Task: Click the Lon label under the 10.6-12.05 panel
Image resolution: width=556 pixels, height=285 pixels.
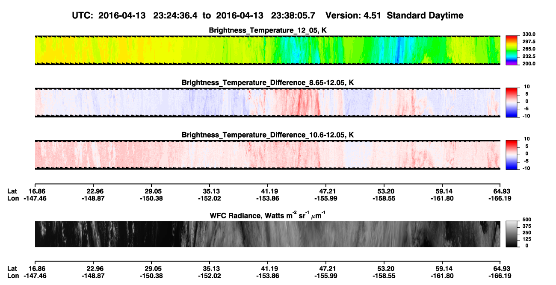Action: [13, 198]
